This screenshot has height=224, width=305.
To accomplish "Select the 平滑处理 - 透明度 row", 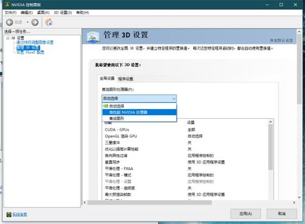I will point(185,188).
